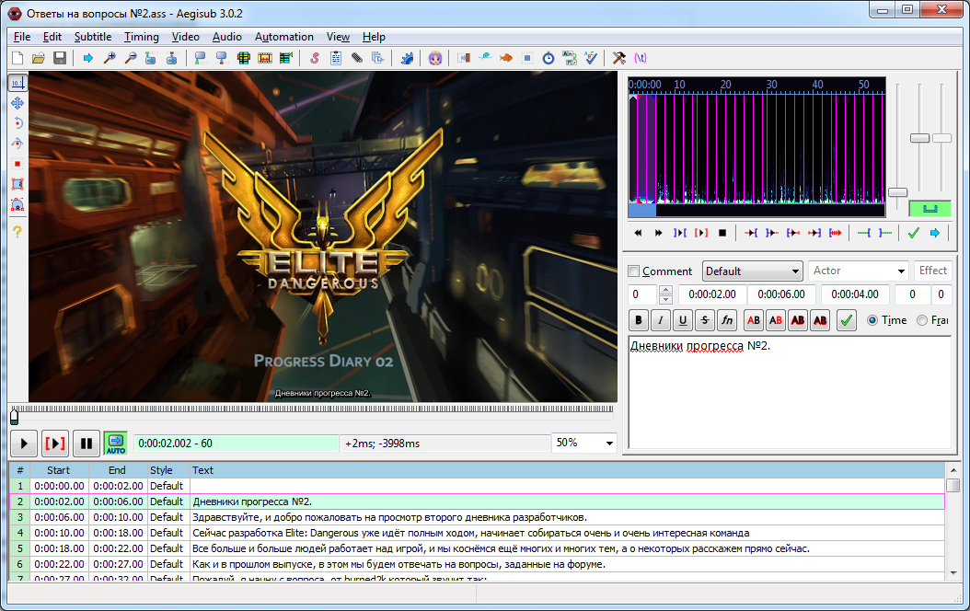Open the Timing menu

click(141, 37)
